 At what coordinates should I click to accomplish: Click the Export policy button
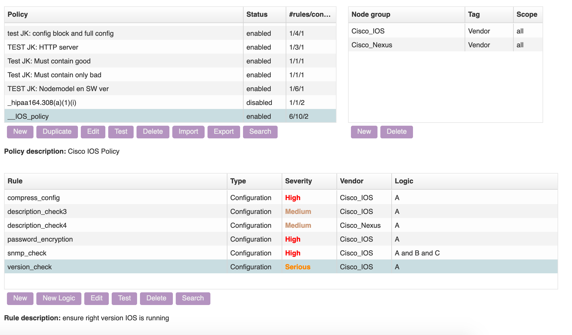(223, 132)
